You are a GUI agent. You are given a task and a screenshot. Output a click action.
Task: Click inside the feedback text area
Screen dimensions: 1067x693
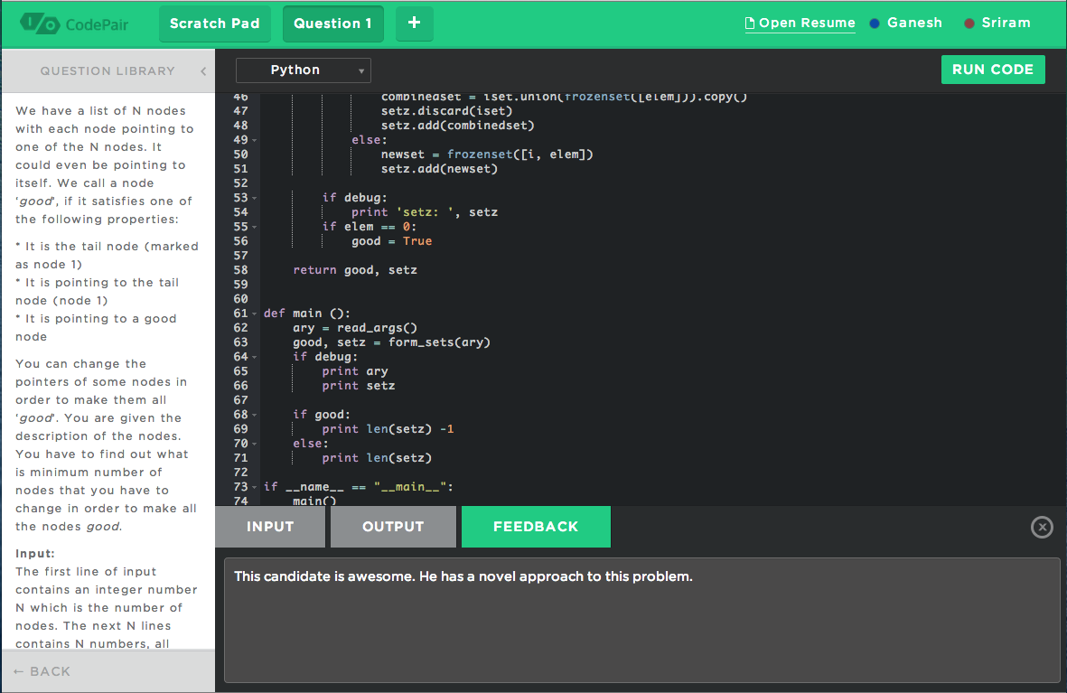point(641,623)
